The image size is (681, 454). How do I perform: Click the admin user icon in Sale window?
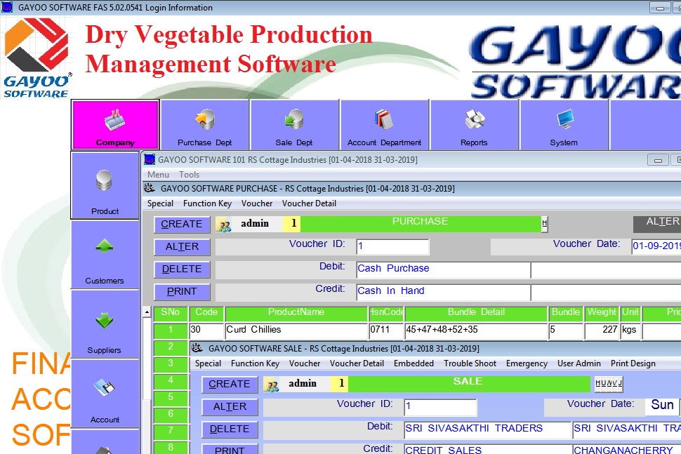click(x=272, y=385)
